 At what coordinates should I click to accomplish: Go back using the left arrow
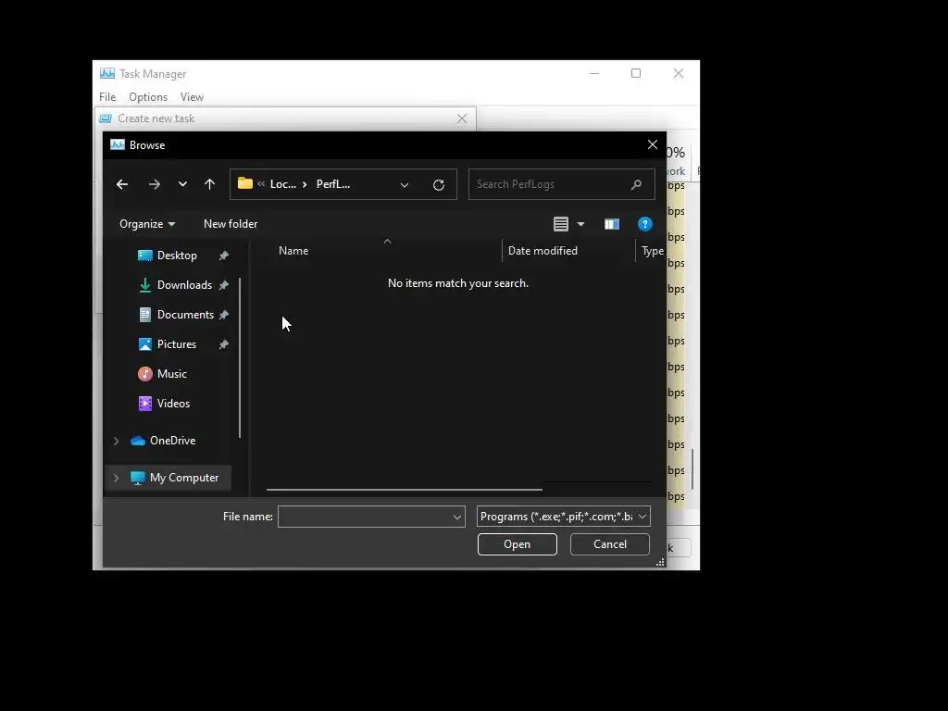(x=122, y=184)
